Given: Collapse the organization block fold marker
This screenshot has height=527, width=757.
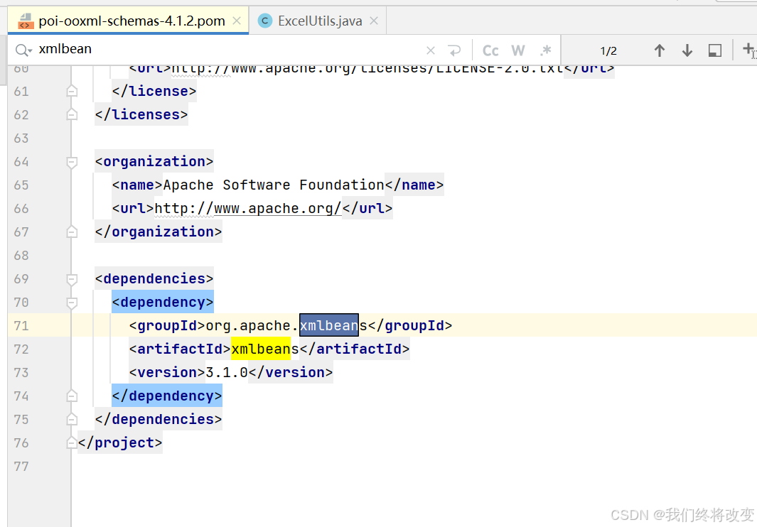Looking at the screenshot, I should click(x=71, y=162).
